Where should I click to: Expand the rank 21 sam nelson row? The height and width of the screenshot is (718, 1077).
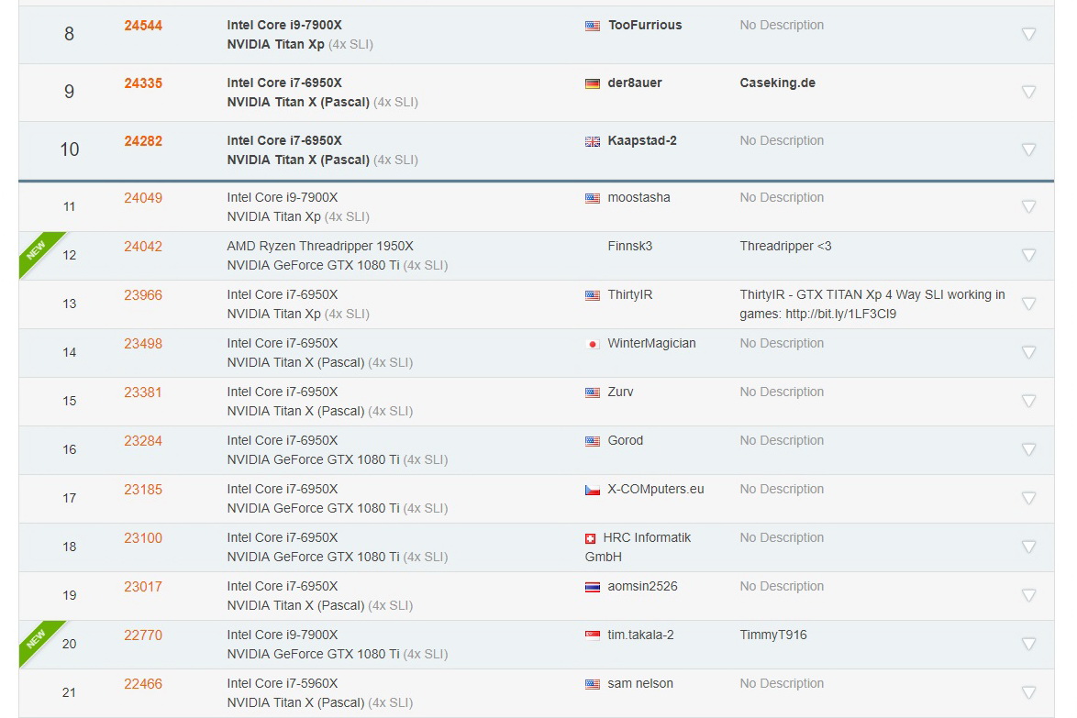pyautogui.click(x=1028, y=692)
